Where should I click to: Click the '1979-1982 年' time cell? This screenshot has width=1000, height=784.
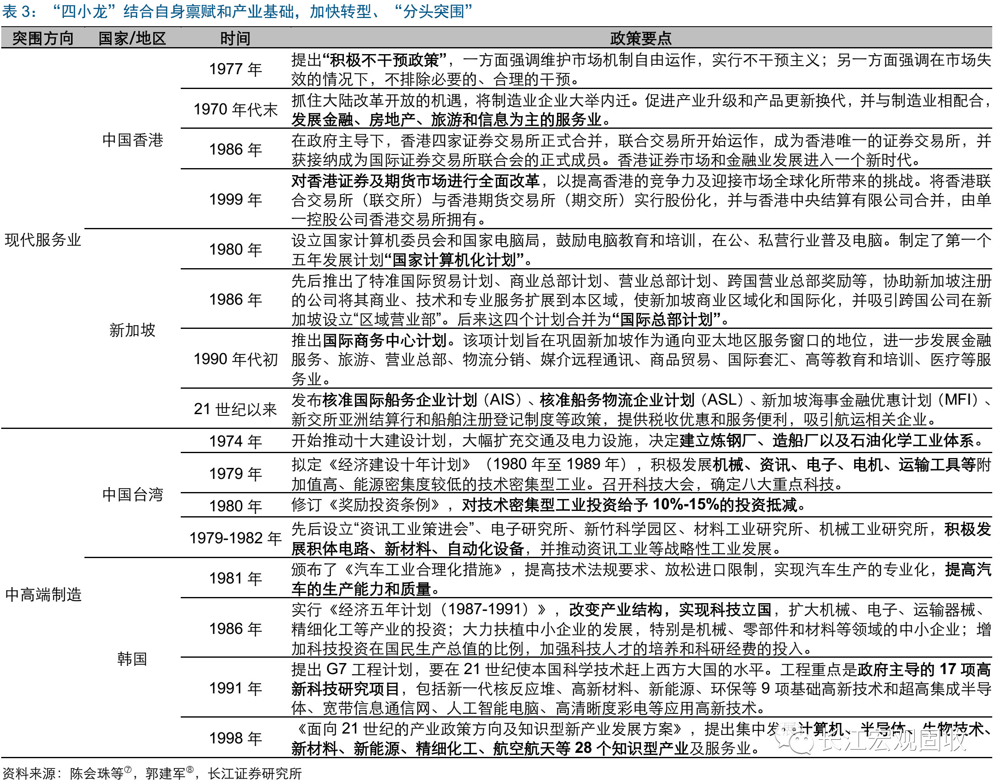235,538
